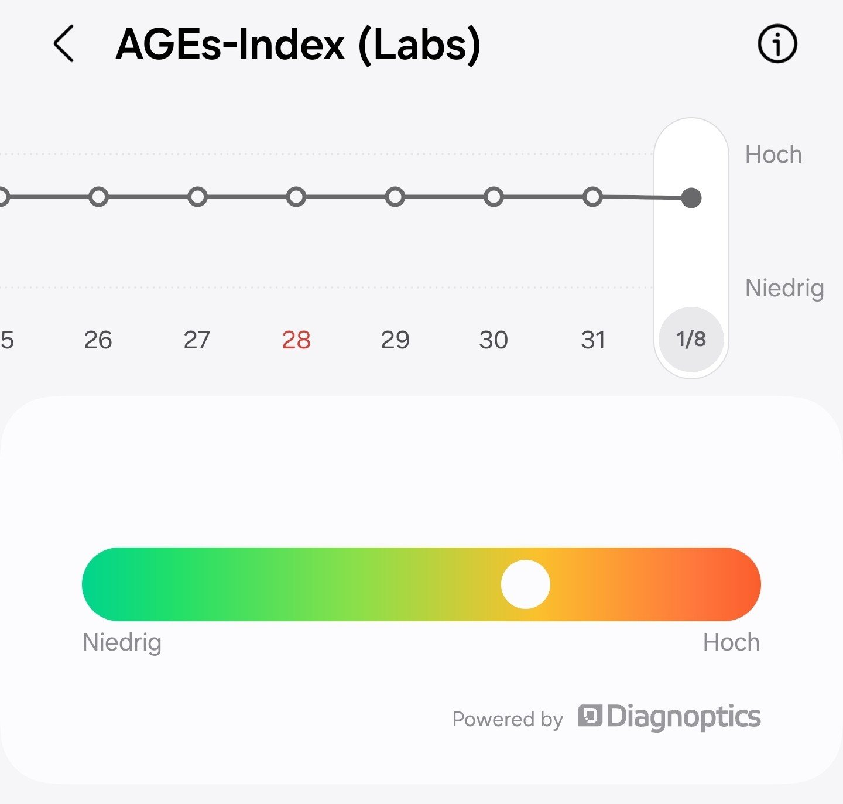
Task: Open the info icon in header
Action: pyautogui.click(x=777, y=44)
